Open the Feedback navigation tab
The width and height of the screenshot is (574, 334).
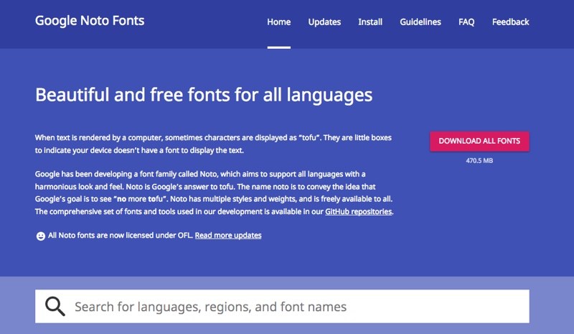pos(510,22)
